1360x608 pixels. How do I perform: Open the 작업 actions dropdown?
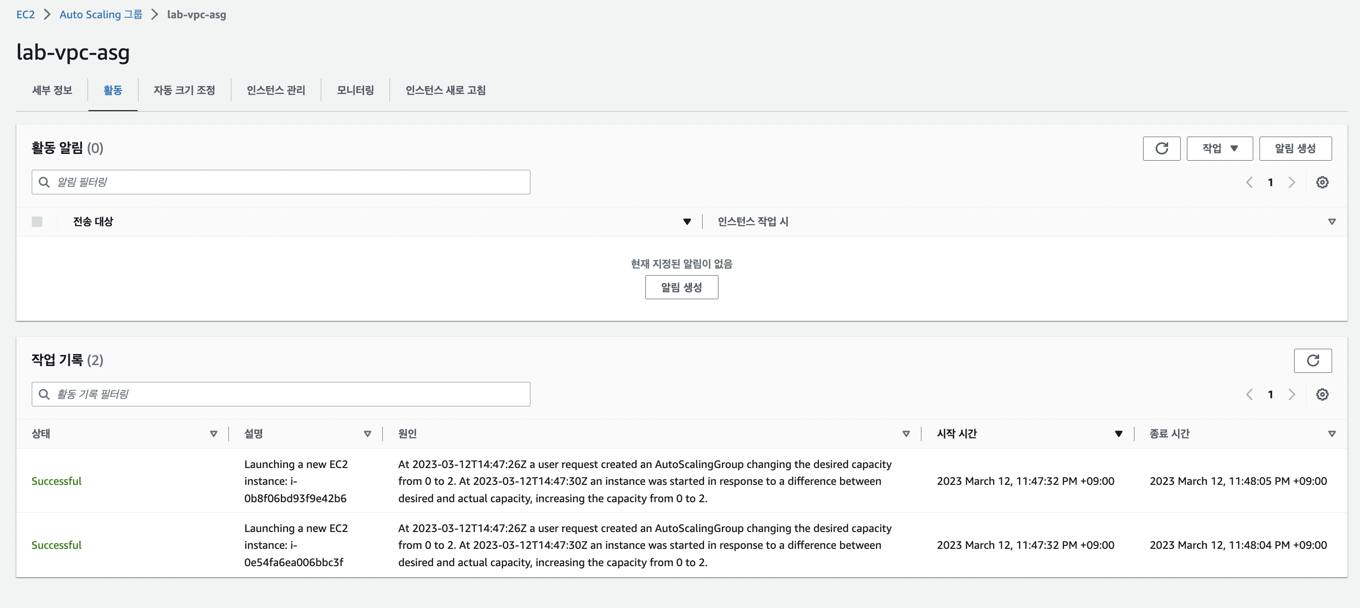pos(1219,149)
